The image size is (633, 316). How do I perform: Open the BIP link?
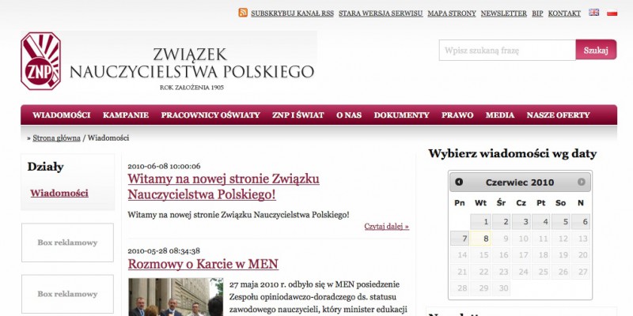[x=537, y=13]
